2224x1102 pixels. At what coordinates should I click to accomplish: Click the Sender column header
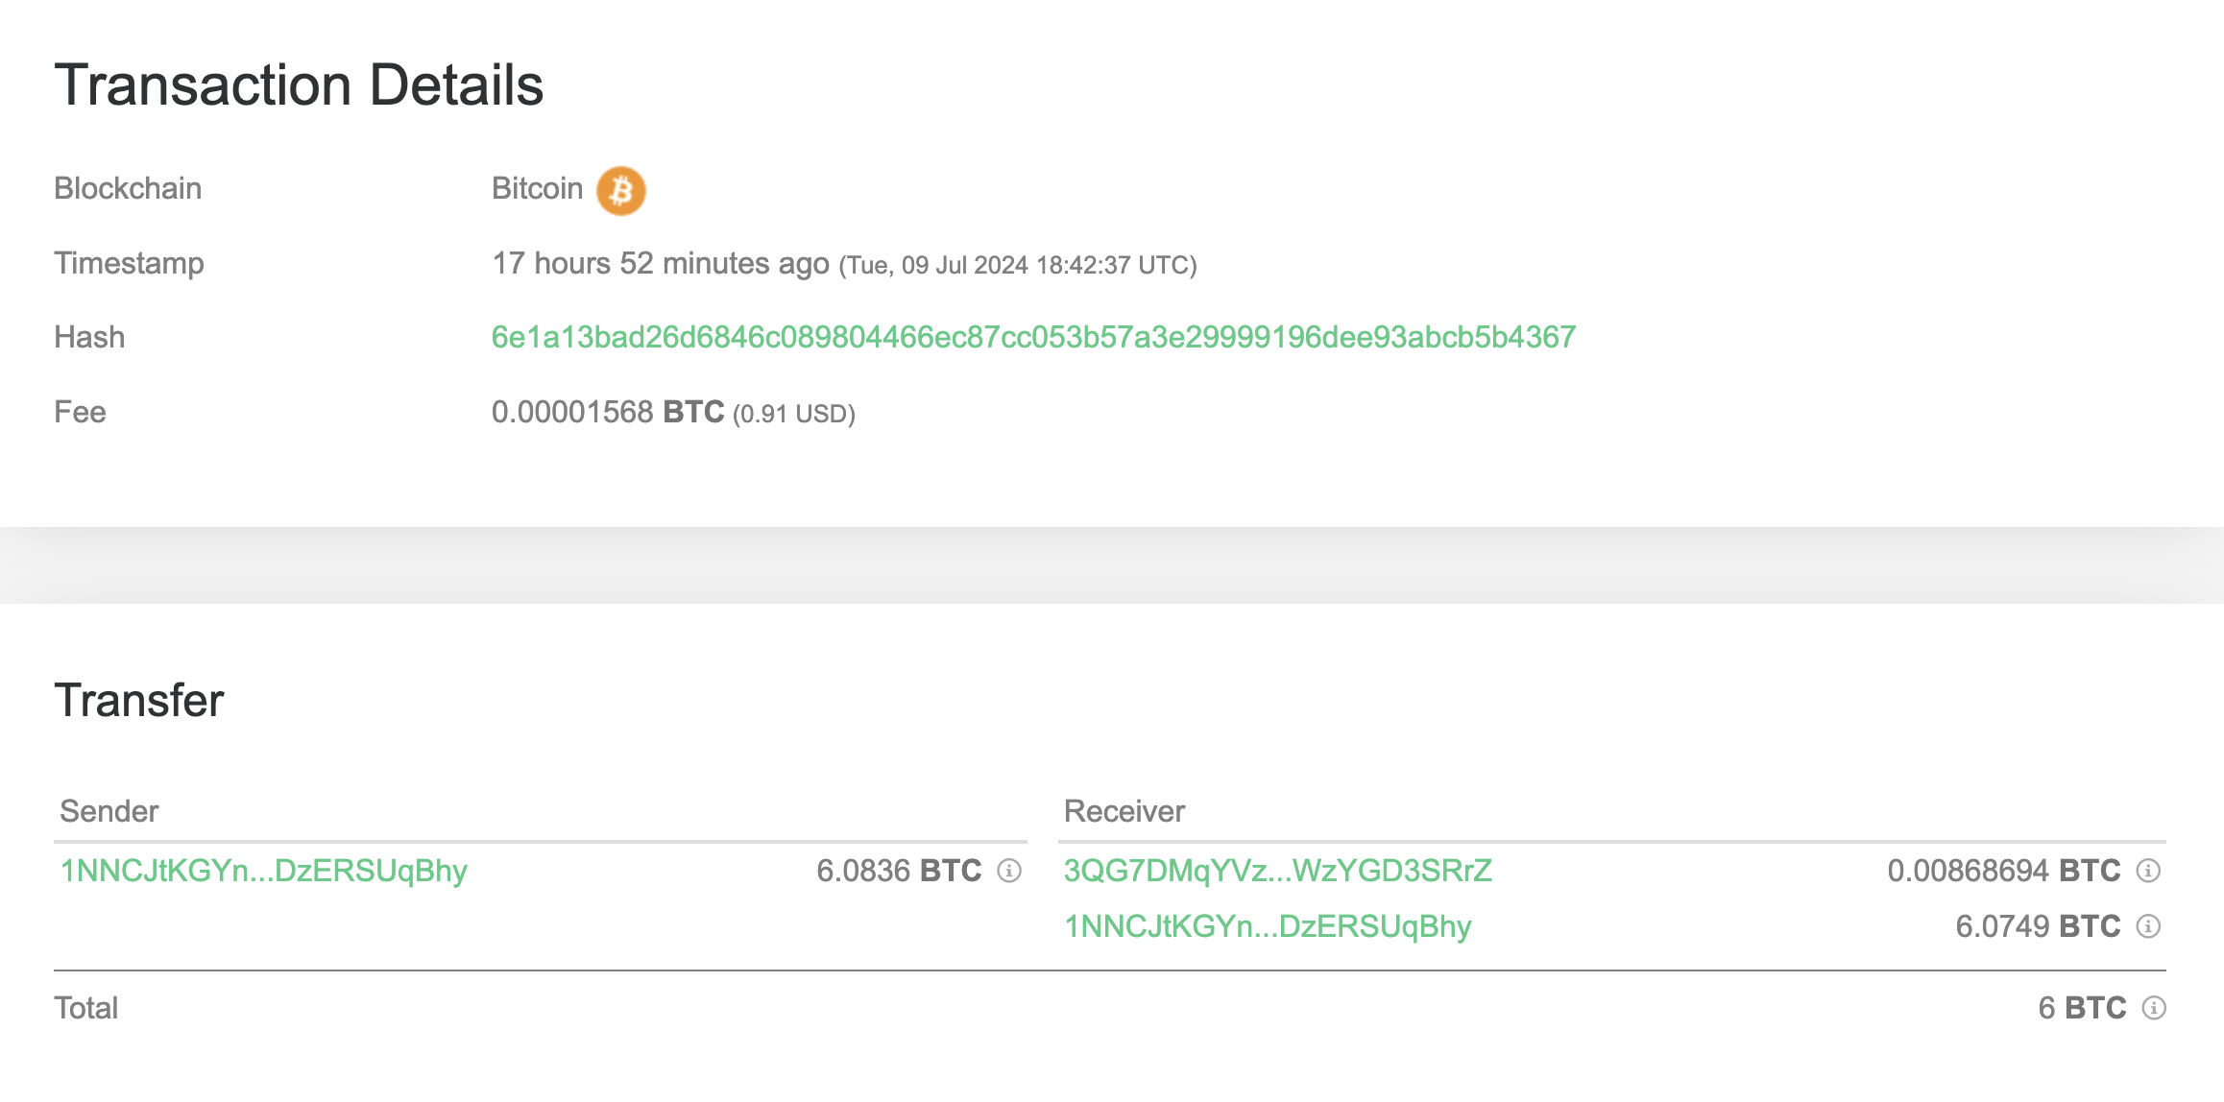(x=109, y=811)
